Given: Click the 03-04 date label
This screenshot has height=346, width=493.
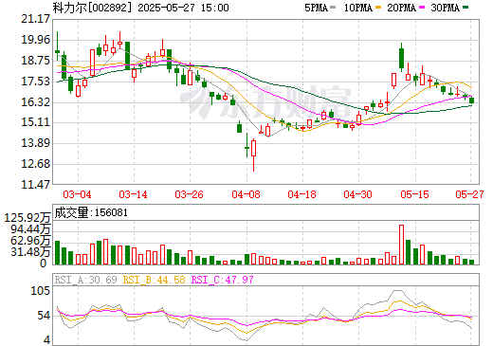Looking at the screenshot, I should click(x=77, y=194).
